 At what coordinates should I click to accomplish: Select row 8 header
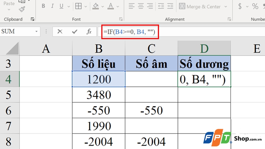pos(10,141)
